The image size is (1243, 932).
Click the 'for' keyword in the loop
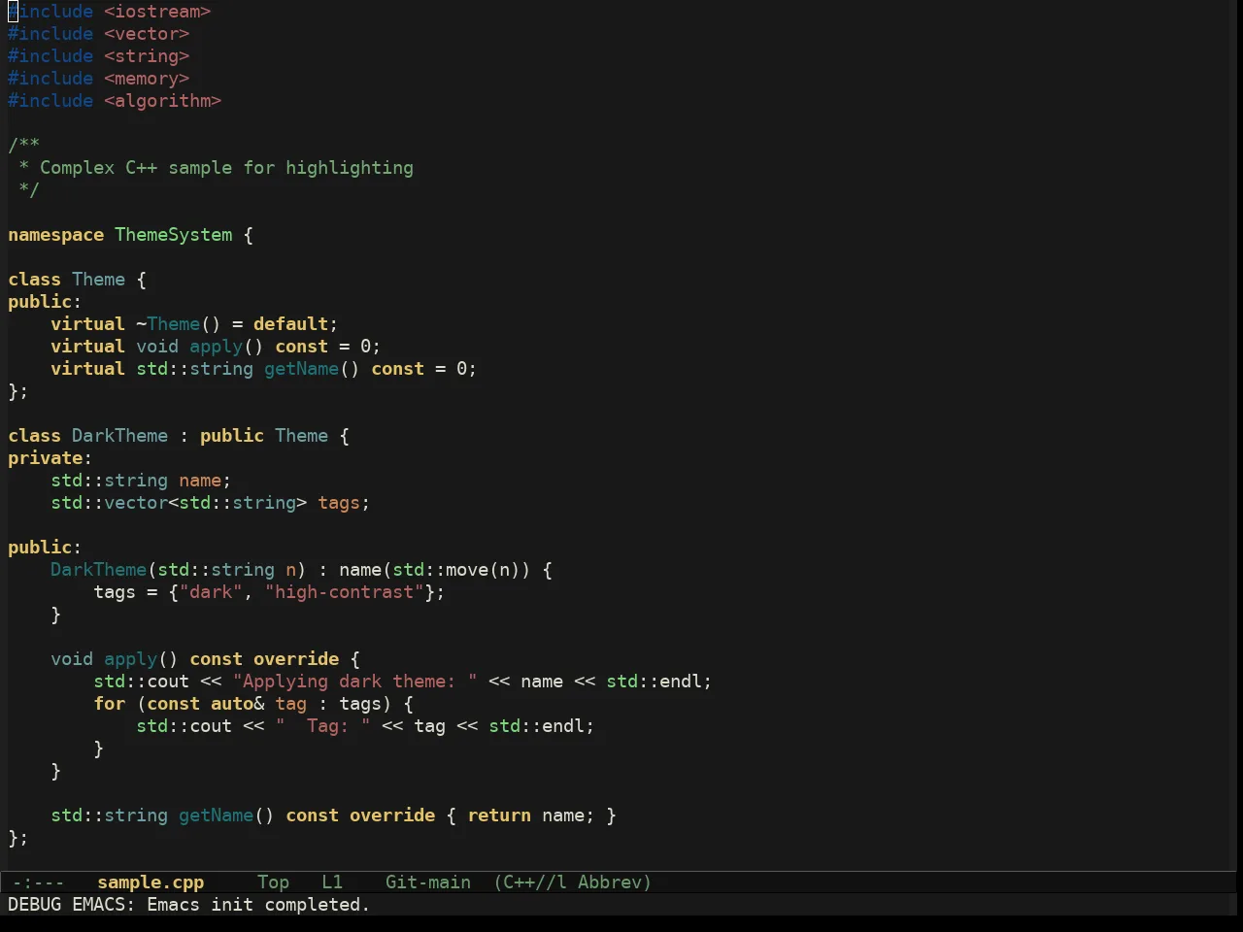tap(109, 704)
